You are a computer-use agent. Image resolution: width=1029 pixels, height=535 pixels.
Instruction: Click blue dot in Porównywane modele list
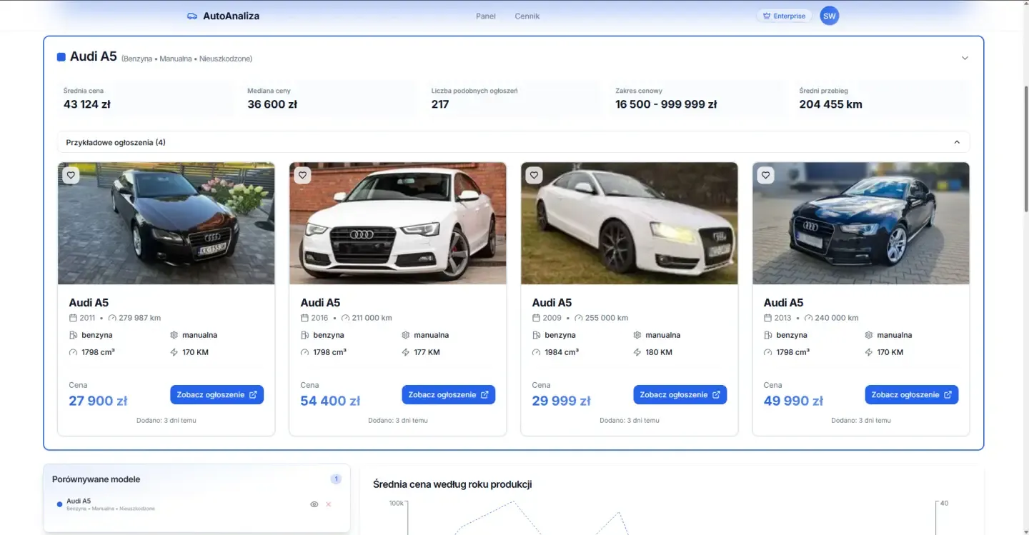pyautogui.click(x=59, y=504)
